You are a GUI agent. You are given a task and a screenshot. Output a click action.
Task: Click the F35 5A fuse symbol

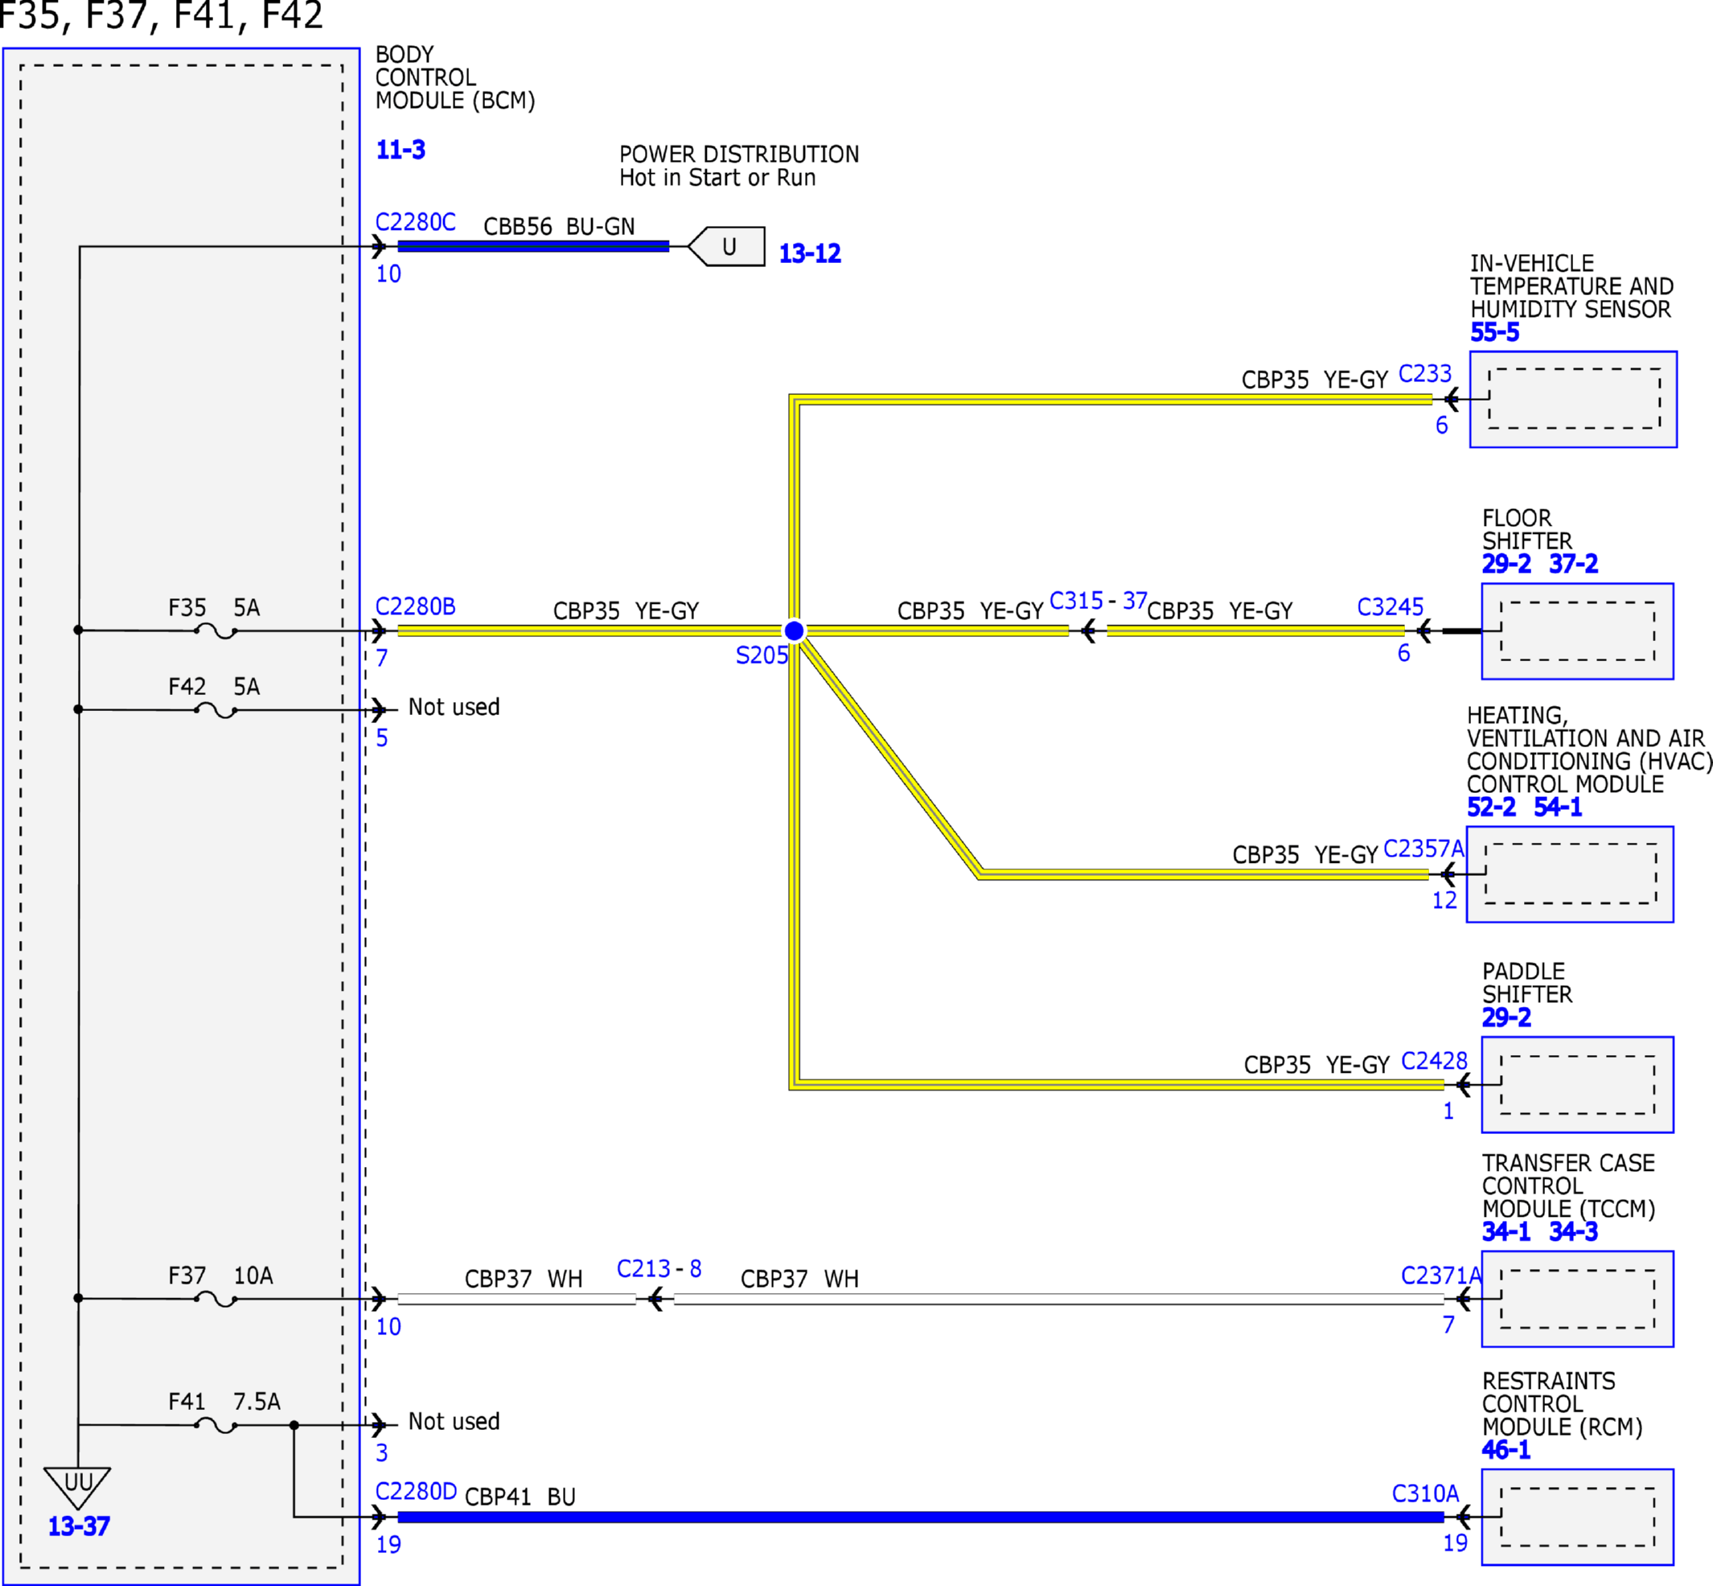216,631
